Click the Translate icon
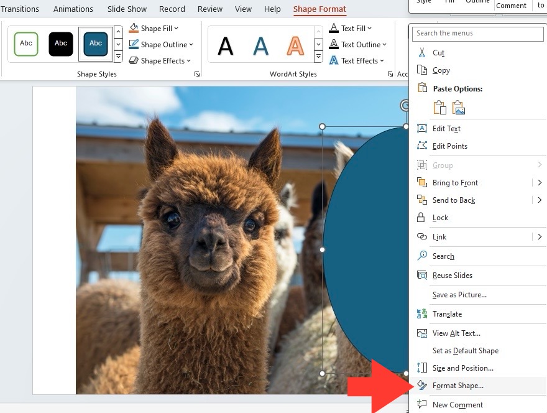The width and height of the screenshot is (547, 413). coord(422,314)
